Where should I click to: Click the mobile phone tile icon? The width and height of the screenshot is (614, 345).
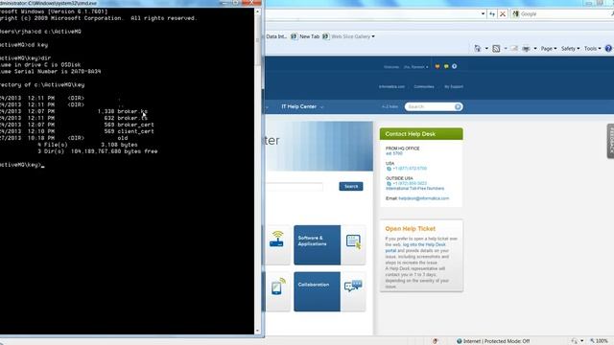[x=277, y=287]
